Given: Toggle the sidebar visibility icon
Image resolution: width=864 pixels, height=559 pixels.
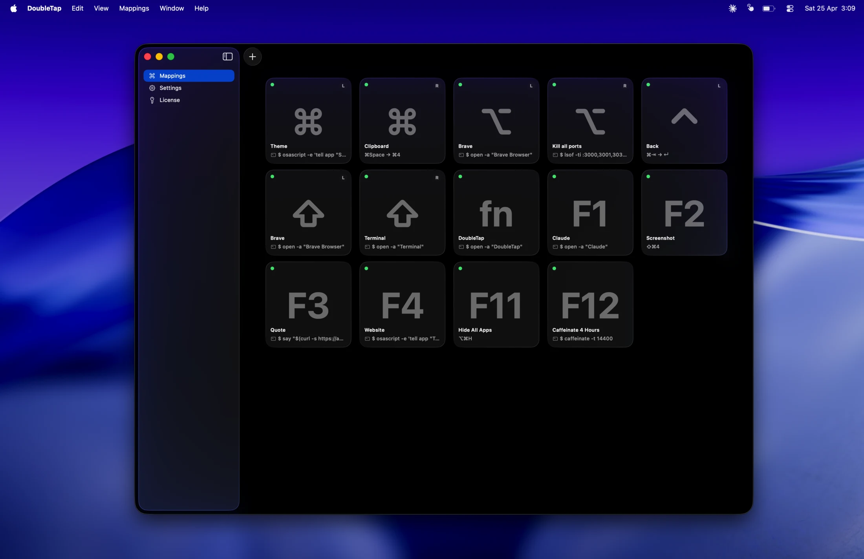Looking at the screenshot, I should click(227, 57).
